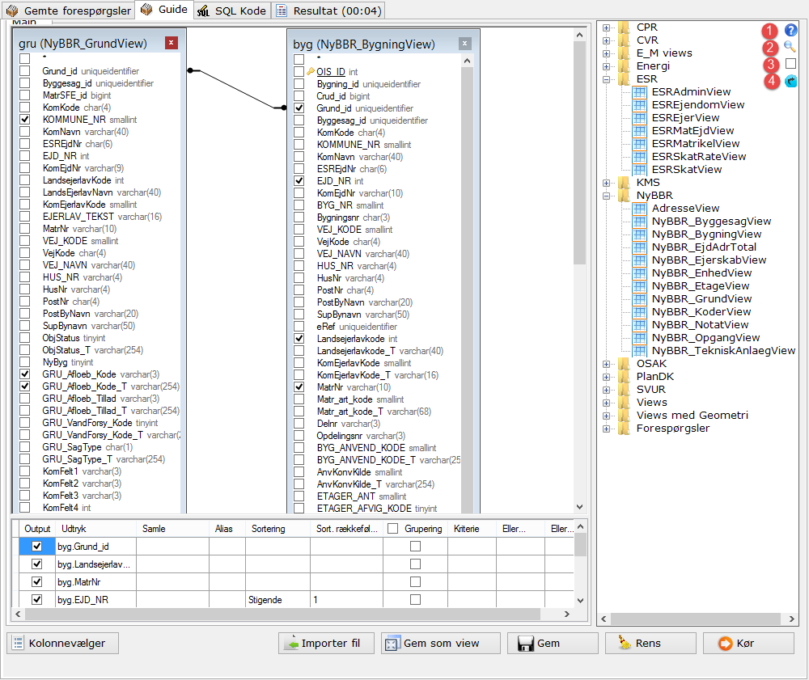The image size is (809, 680).
Task: Check the BYG_NR field in byg table
Action: click(299, 205)
